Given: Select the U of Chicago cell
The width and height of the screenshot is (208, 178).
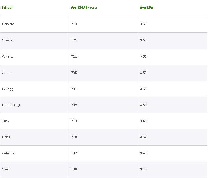Looking at the screenshot, I should click(x=12, y=105).
